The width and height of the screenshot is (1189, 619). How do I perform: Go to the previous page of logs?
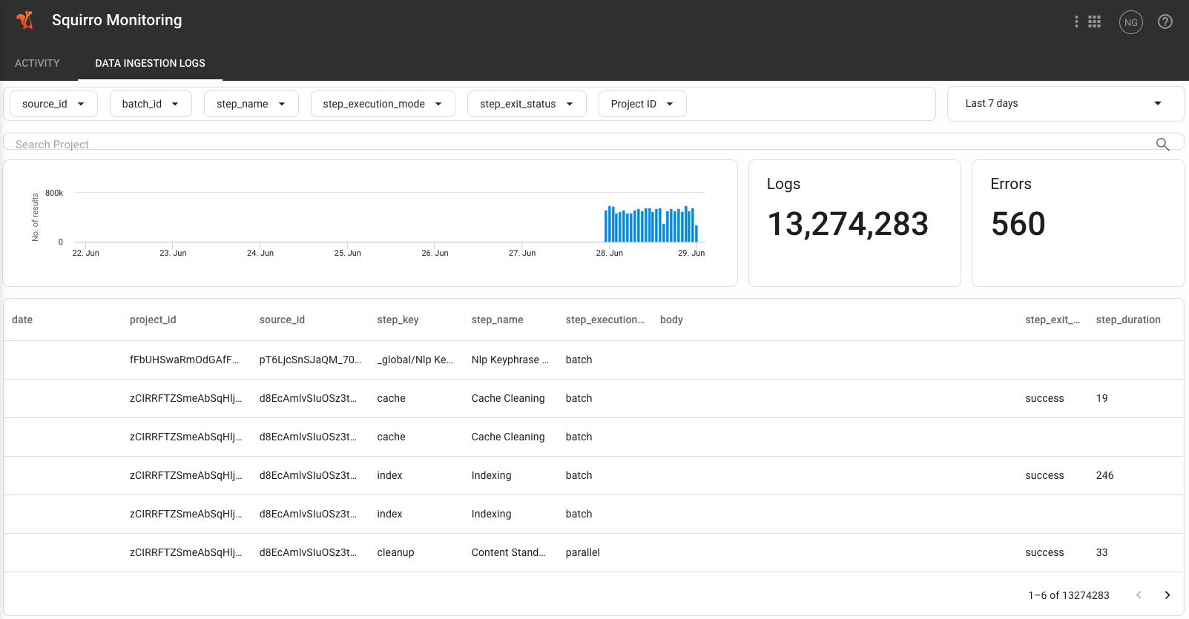[x=1139, y=595]
